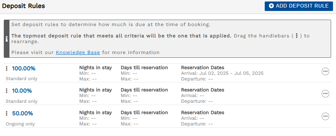
Task: Click Days till reservation in the 100.00% rule
Action: [144, 68]
